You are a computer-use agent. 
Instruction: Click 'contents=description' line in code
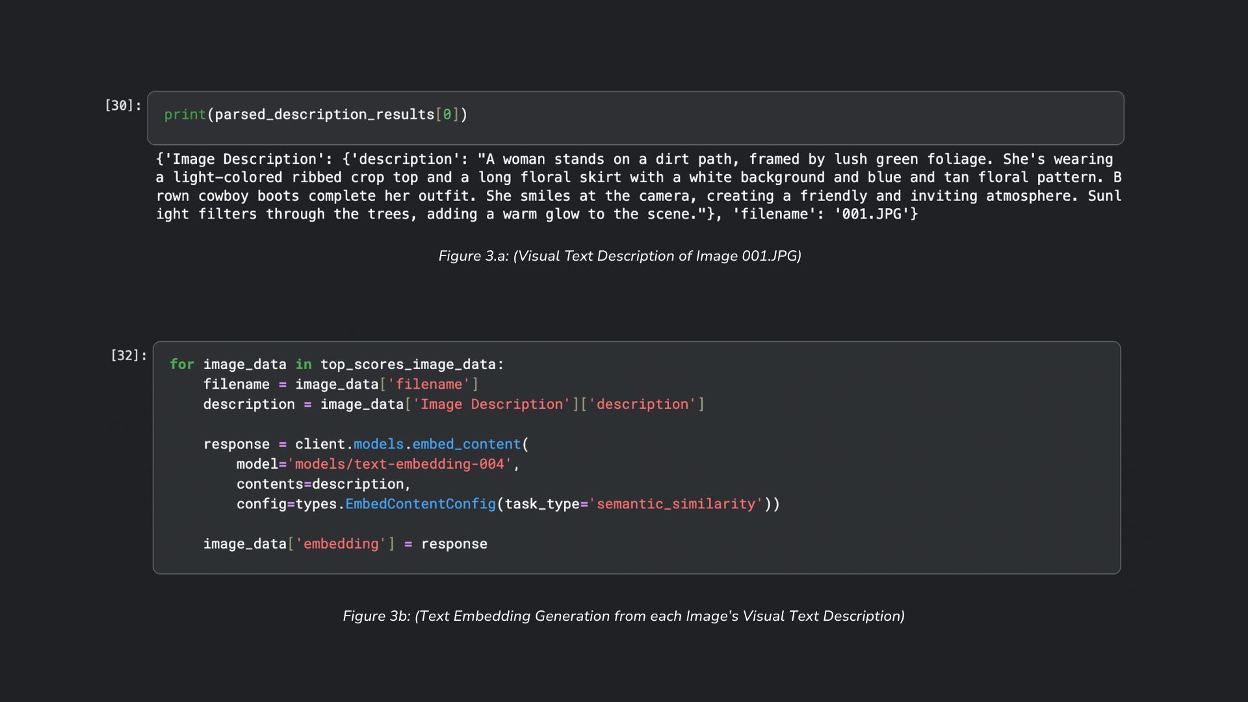(323, 484)
